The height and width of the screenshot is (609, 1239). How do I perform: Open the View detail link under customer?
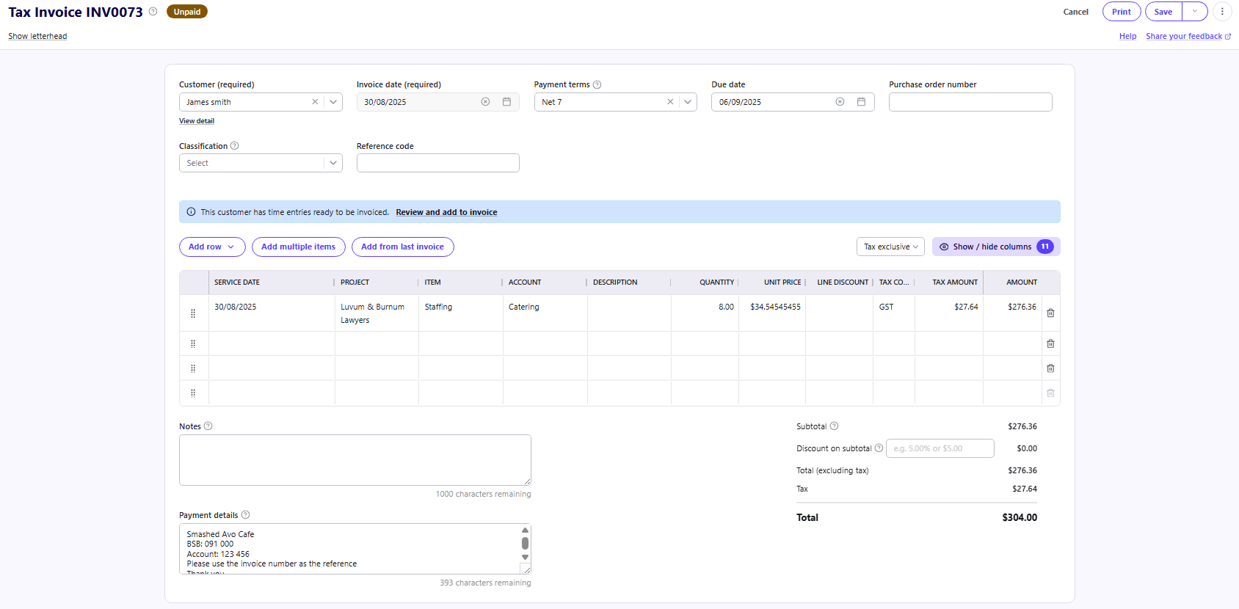click(197, 121)
